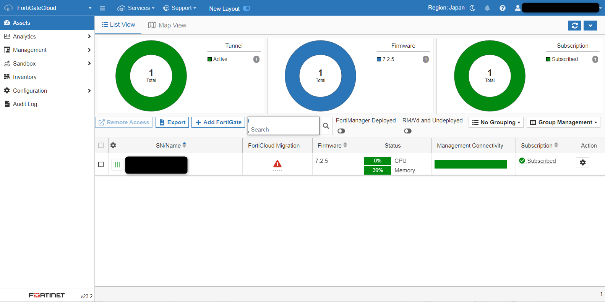Check the device row checkbox
Viewport: 605px width, 302px height.
click(x=101, y=164)
